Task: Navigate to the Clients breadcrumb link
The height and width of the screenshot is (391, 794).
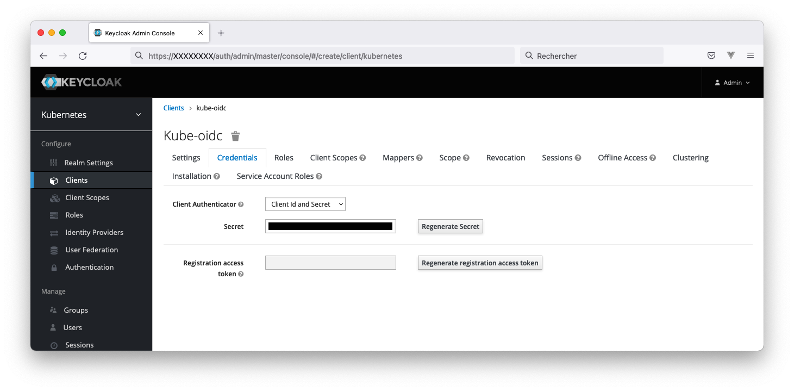Action: [173, 108]
